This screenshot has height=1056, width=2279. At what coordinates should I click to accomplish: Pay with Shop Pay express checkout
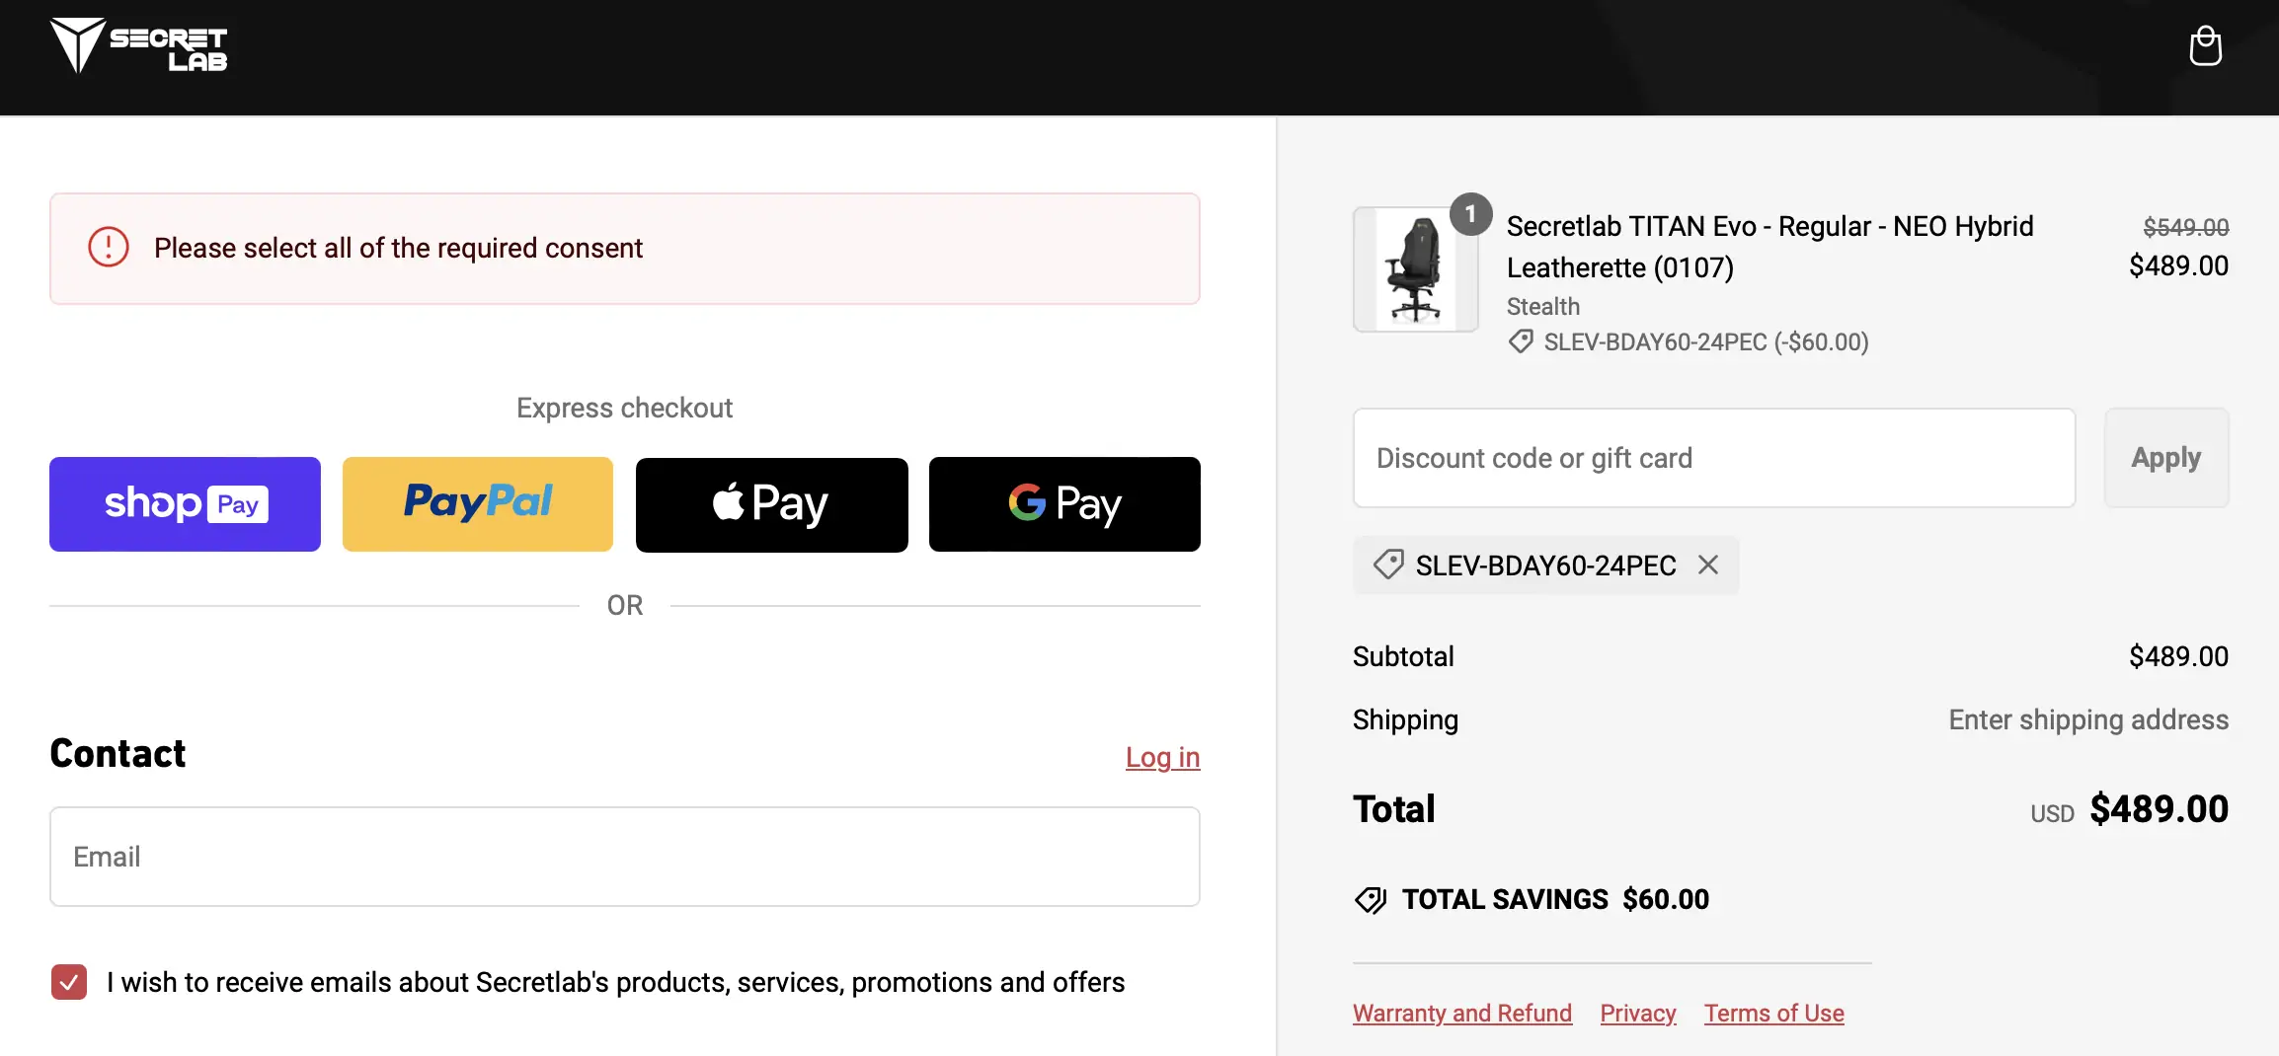point(185,504)
